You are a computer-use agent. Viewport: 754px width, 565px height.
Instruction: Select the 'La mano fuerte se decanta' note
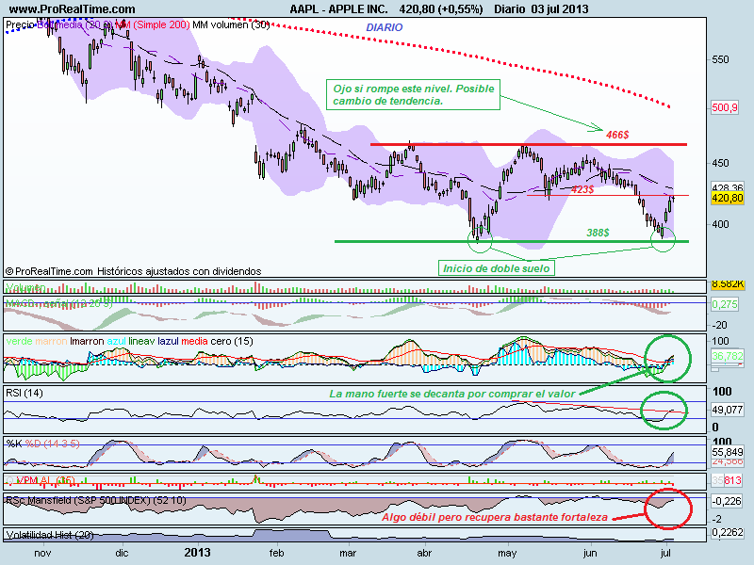452,394
